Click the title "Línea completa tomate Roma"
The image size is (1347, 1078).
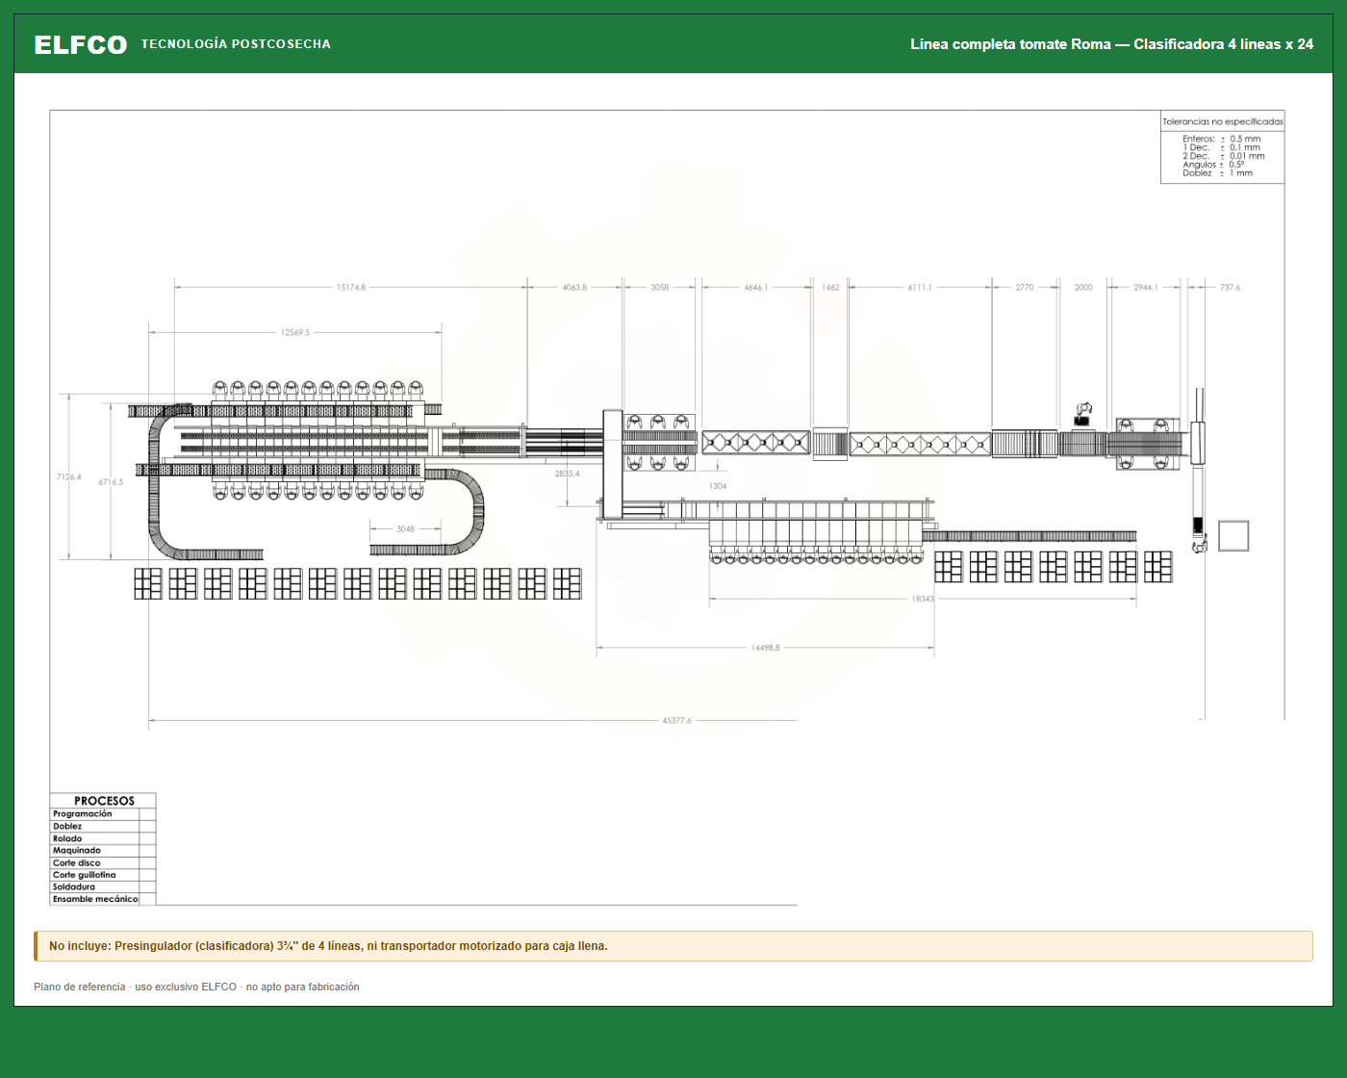(1010, 44)
